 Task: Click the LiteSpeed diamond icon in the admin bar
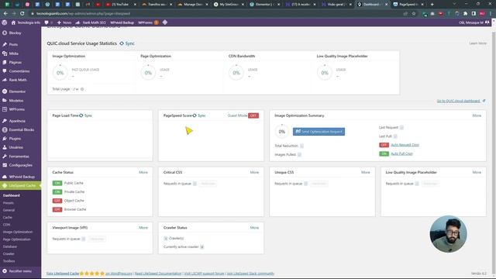pyautogui.click(x=165, y=22)
